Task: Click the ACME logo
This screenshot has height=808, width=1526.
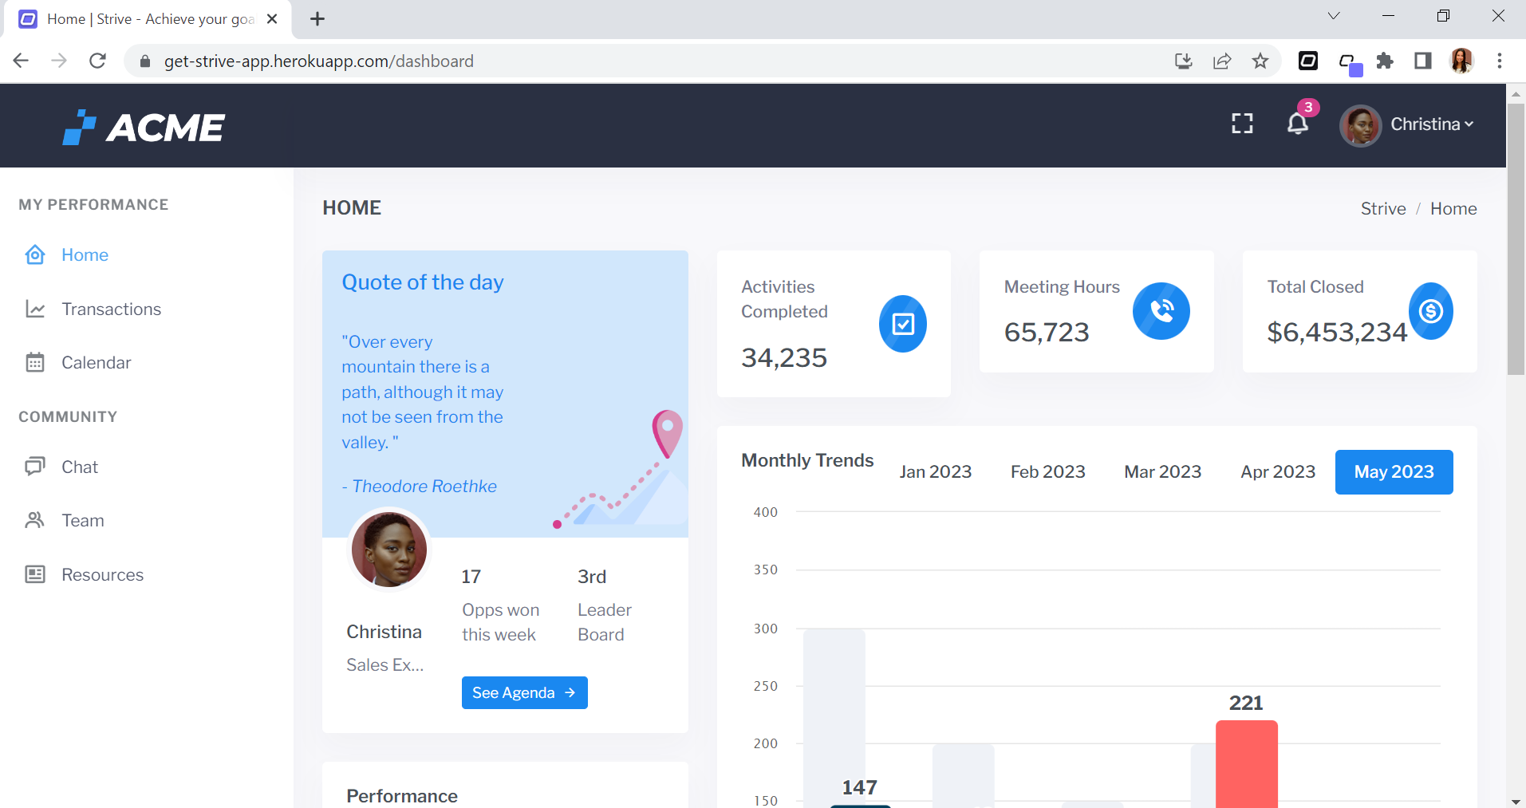Action: [x=144, y=128]
